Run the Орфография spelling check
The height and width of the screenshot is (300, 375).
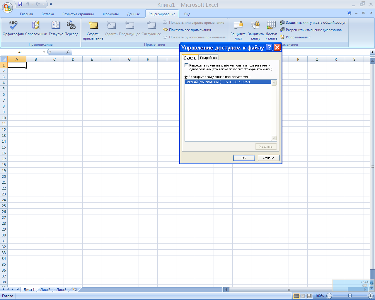coord(13,28)
